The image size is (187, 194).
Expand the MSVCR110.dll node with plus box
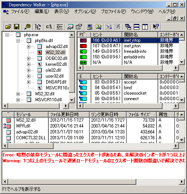18,100
